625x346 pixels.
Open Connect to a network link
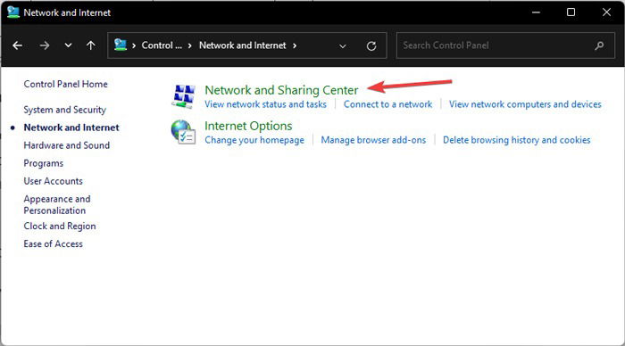387,104
